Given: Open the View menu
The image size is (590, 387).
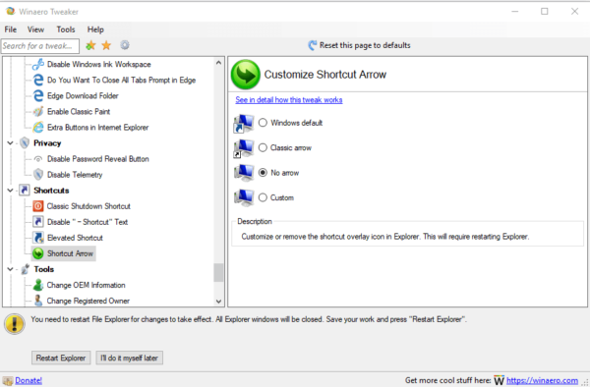Looking at the screenshot, I should (35, 29).
